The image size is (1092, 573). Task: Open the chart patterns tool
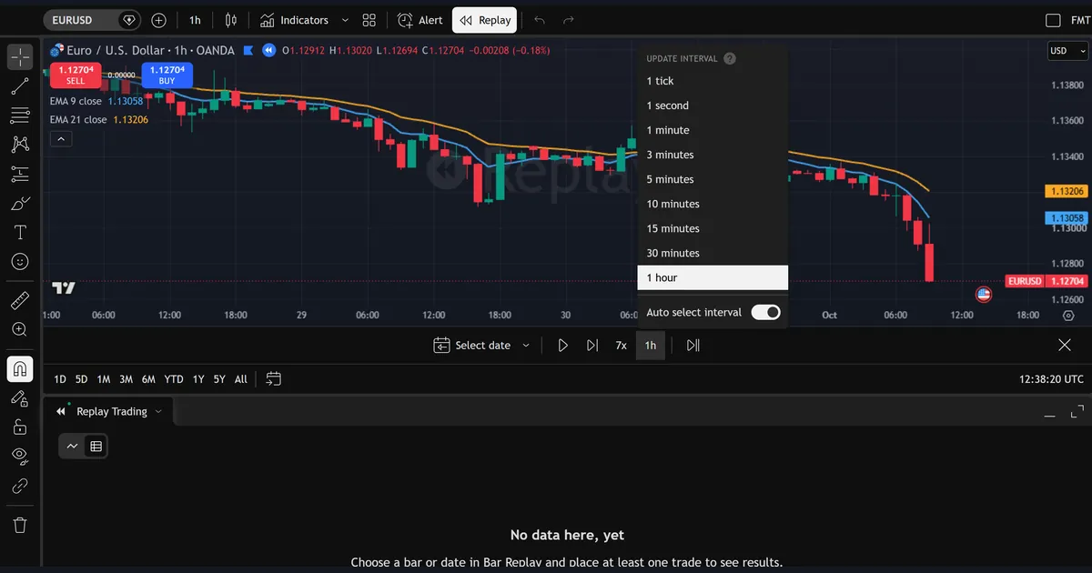point(20,145)
